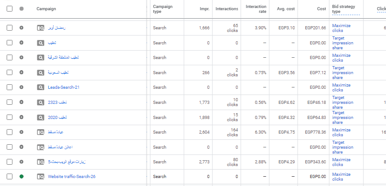Click the search campaign icon beside Leads-Search-21
This screenshot has height=186, width=386.
tap(40, 87)
